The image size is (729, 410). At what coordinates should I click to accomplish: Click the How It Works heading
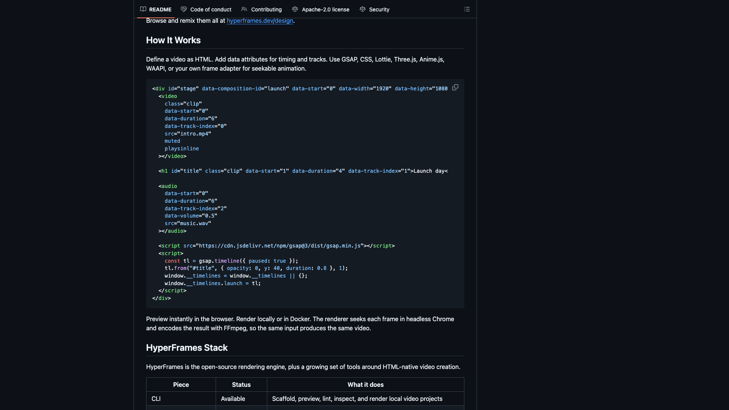click(174, 40)
